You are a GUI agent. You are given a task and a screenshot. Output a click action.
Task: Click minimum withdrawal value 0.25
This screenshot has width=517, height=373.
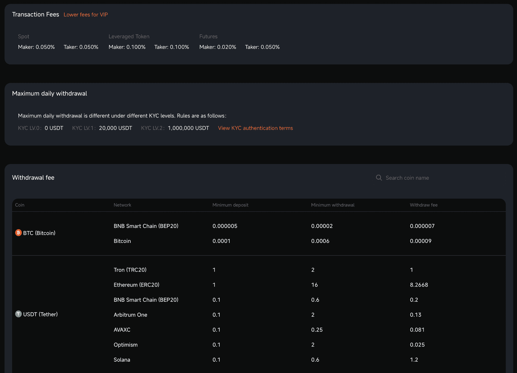tap(317, 330)
